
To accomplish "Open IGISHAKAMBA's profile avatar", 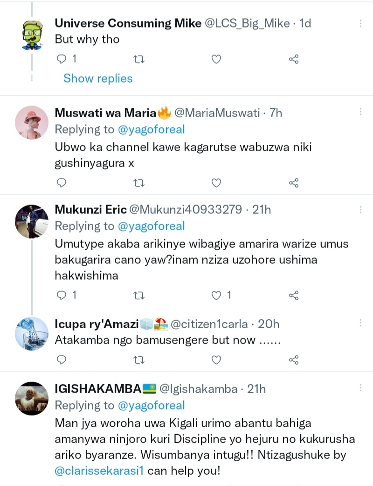I will point(32,398).
